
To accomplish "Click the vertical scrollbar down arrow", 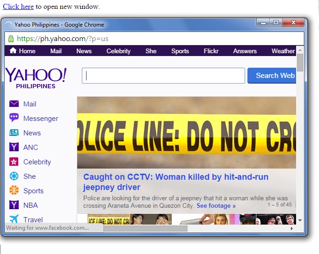I will click(300, 220).
